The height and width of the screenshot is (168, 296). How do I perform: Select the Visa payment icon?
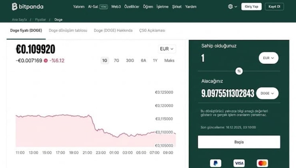pyautogui.click(x=239, y=163)
